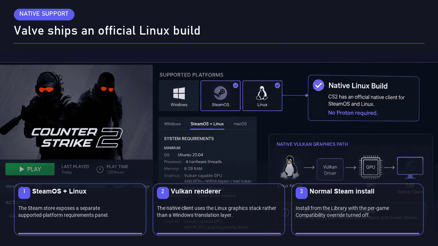Click the Linux penguin platform icon
Image resolution: width=438 pixels, height=246 pixels.
[262, 93]
